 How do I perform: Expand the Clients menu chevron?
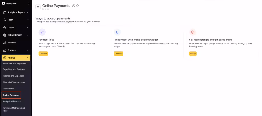tap(28, 28)
